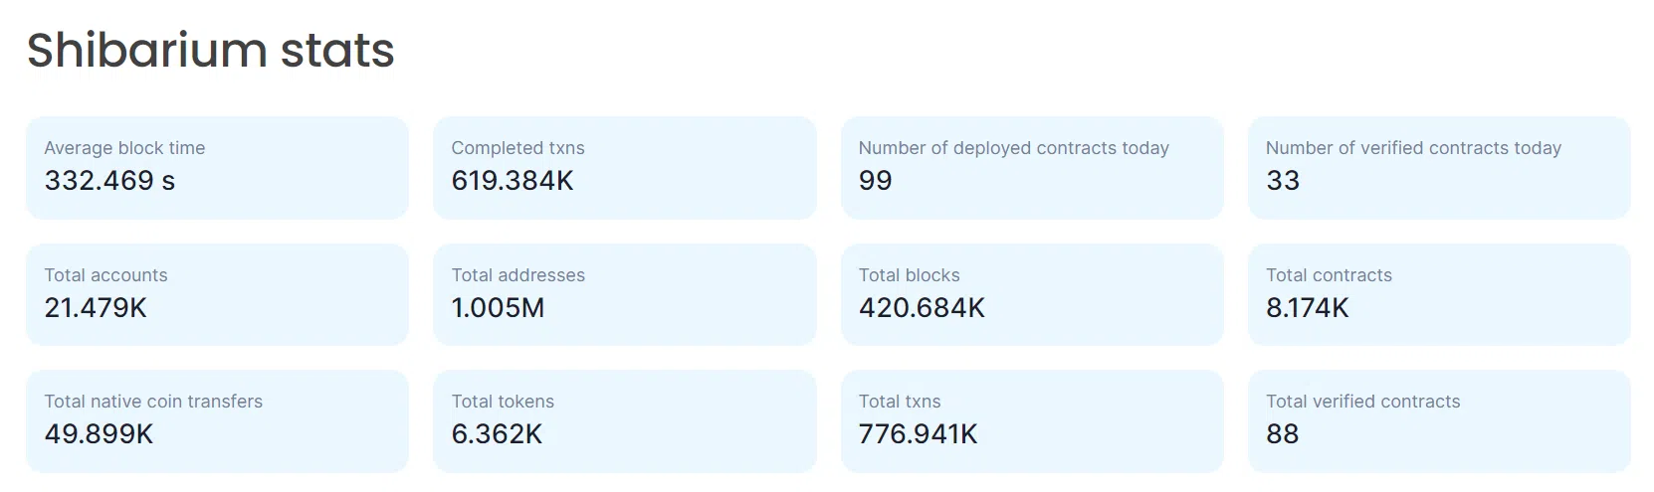
Task: Select the 49.899K coin transfers value
Action: coord(99,434)
